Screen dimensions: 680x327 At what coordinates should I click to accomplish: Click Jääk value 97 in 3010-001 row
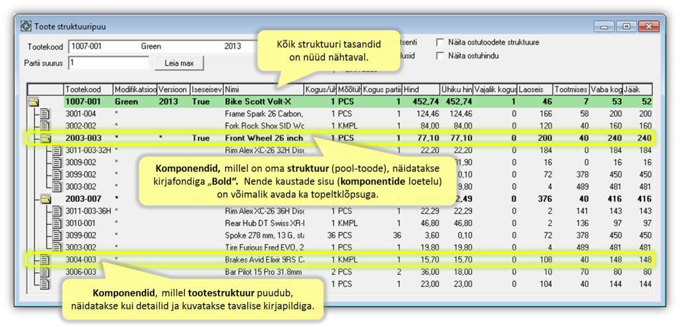[x=647, y=223]
